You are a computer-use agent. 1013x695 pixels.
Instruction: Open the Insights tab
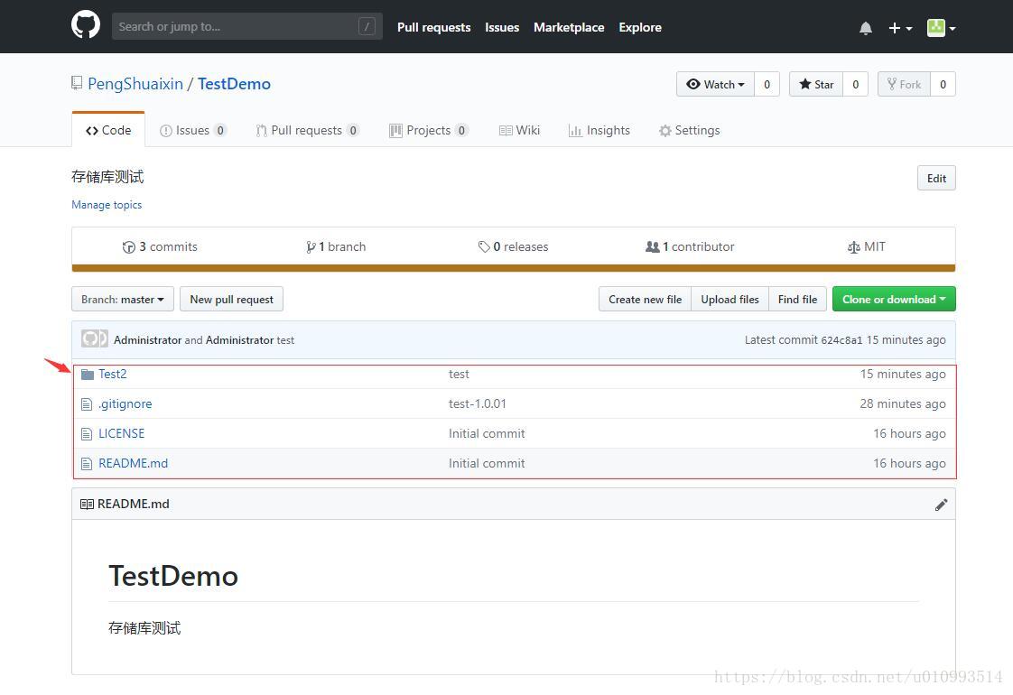(599, 130)
